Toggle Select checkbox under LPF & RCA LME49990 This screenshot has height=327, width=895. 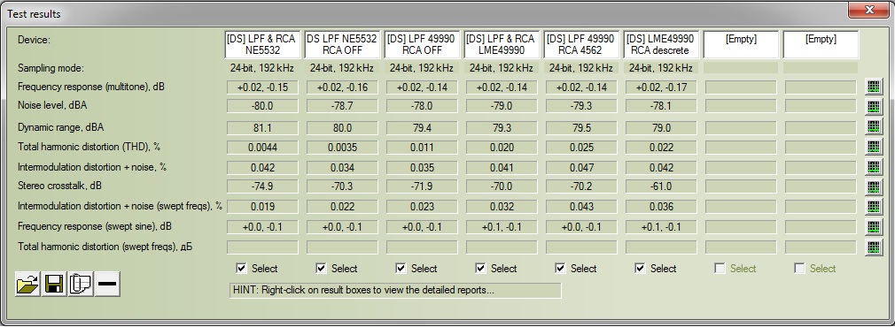click(480, 268)
